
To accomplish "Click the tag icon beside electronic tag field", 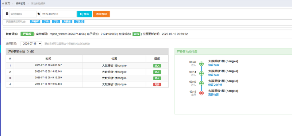I will click(39, 14).
